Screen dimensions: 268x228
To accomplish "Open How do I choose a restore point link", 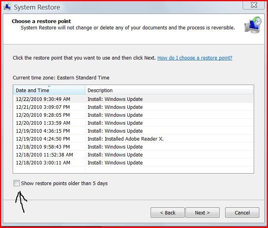I will [195, 58].
